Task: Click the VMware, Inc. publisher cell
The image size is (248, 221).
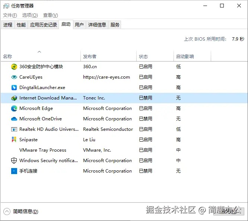Action: click(97, 150)
